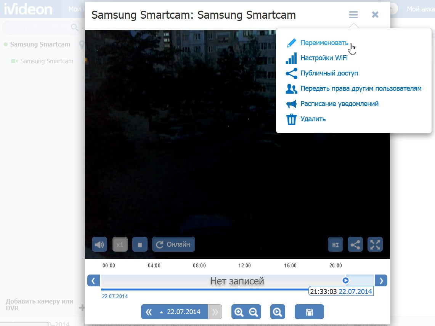Viewport: 435px width, 326px height.
Task: Switch to live view with Онлайн button
Action: [x=173, y=244]
